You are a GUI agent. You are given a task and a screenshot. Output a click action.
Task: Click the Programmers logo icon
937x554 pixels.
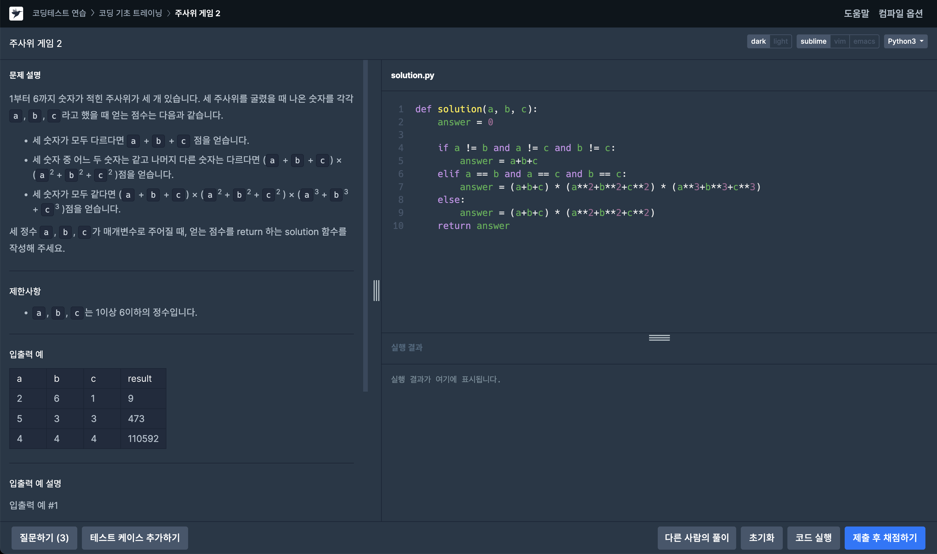[x=16, y=13]
